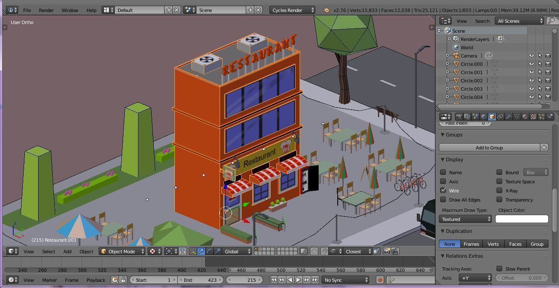Enable the Draw All Edges checkbox
The height and width of the screenshot is (288, 559).
point(443,199)
